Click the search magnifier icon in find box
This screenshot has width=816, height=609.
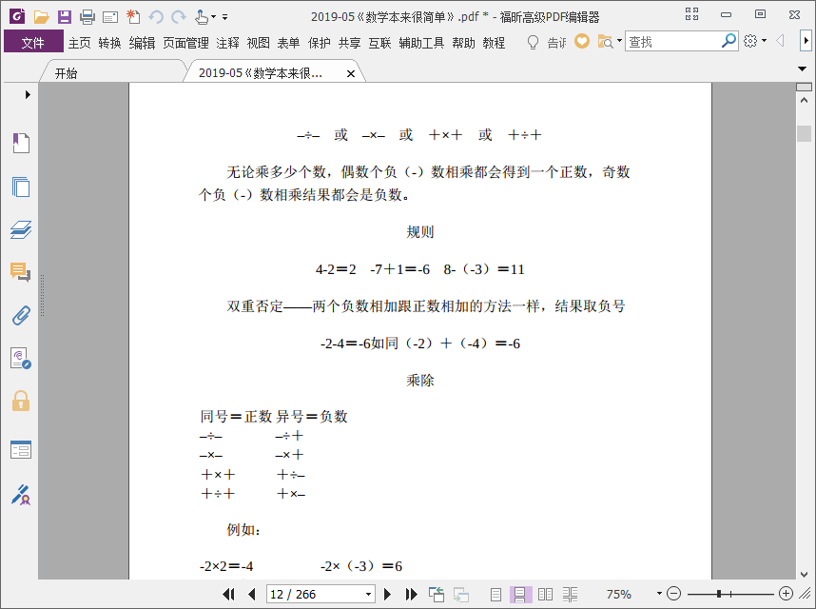point(729,40)
